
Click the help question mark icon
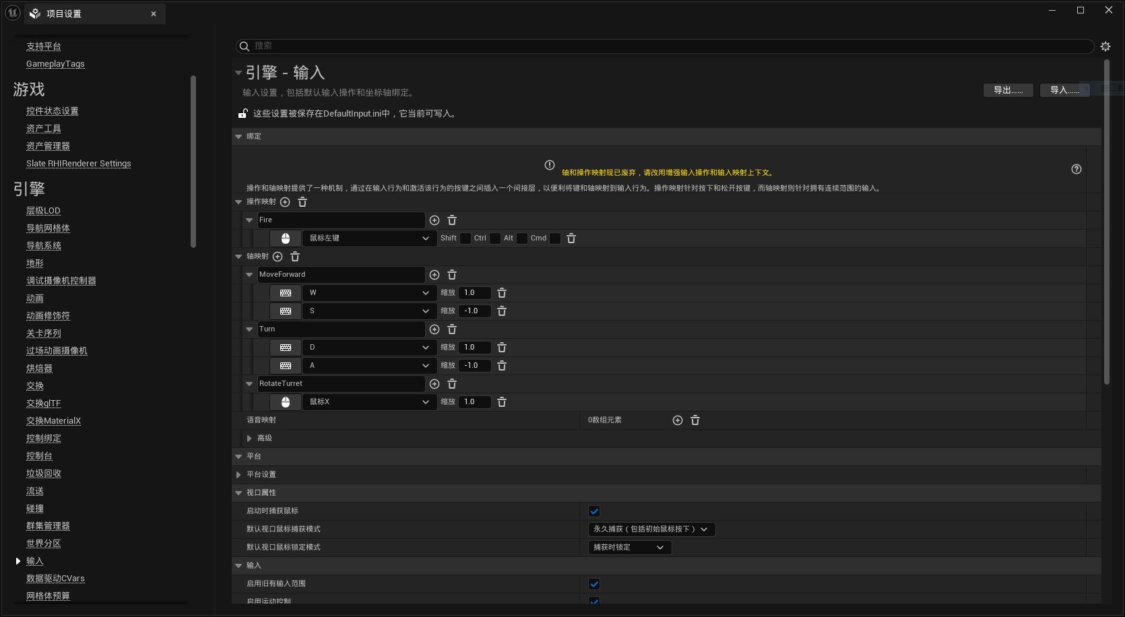pyautogui.click(x=1076, y=169)
